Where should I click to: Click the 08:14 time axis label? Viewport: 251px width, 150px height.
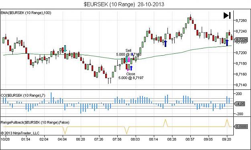pos(153,140)
